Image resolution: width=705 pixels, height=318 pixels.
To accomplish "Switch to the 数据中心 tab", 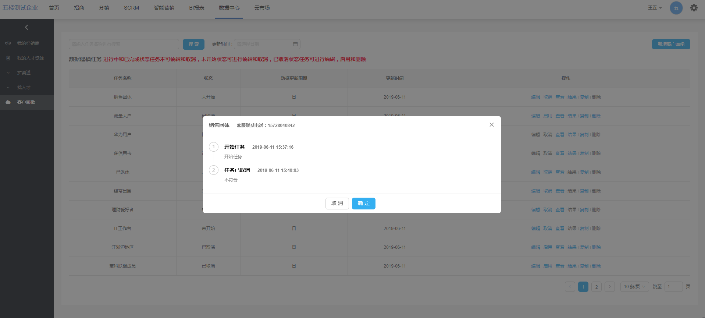I will coord(229,8).
